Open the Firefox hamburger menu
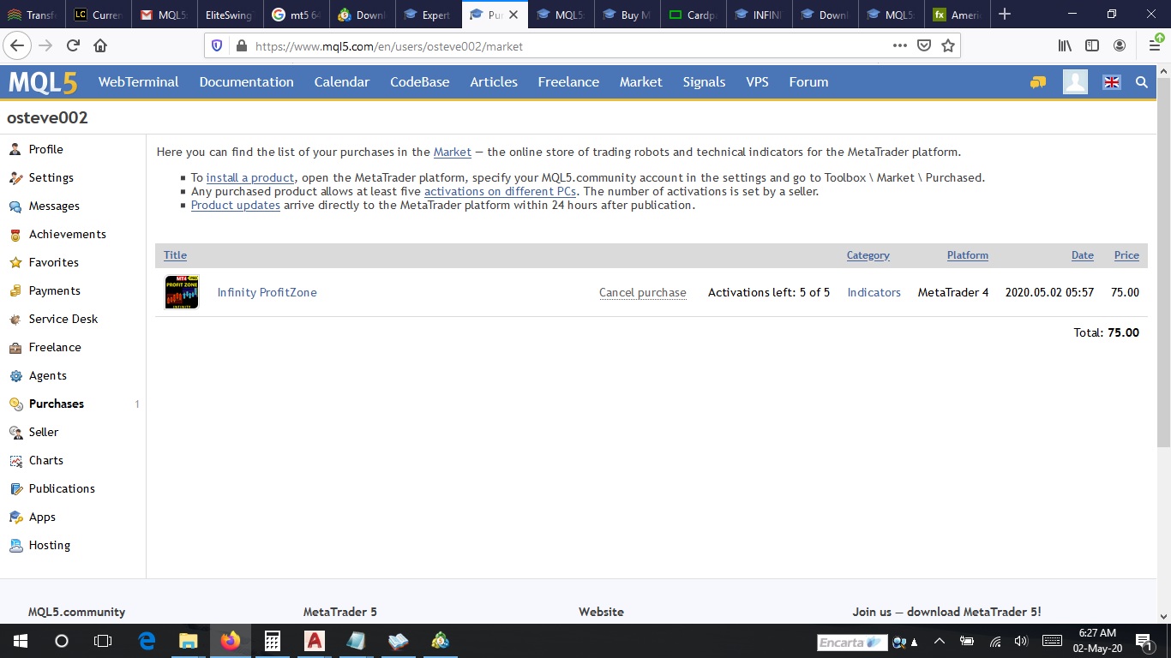This screenshot has width=1171, height=658. [x=1154, y=46]
